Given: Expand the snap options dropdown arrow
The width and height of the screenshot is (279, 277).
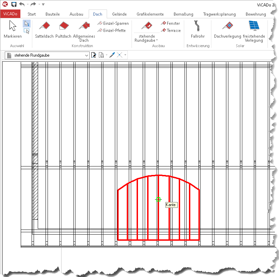Looking at the screenshot, I should (x=125, y=55).
